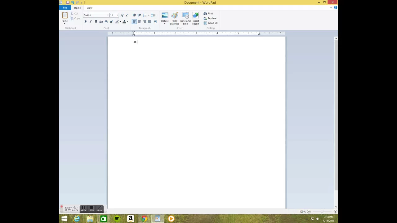Click the Ezvid STOP button
The width and height of the screenshot is (397, 223).
pyautogui.click(x=91, y=208)
